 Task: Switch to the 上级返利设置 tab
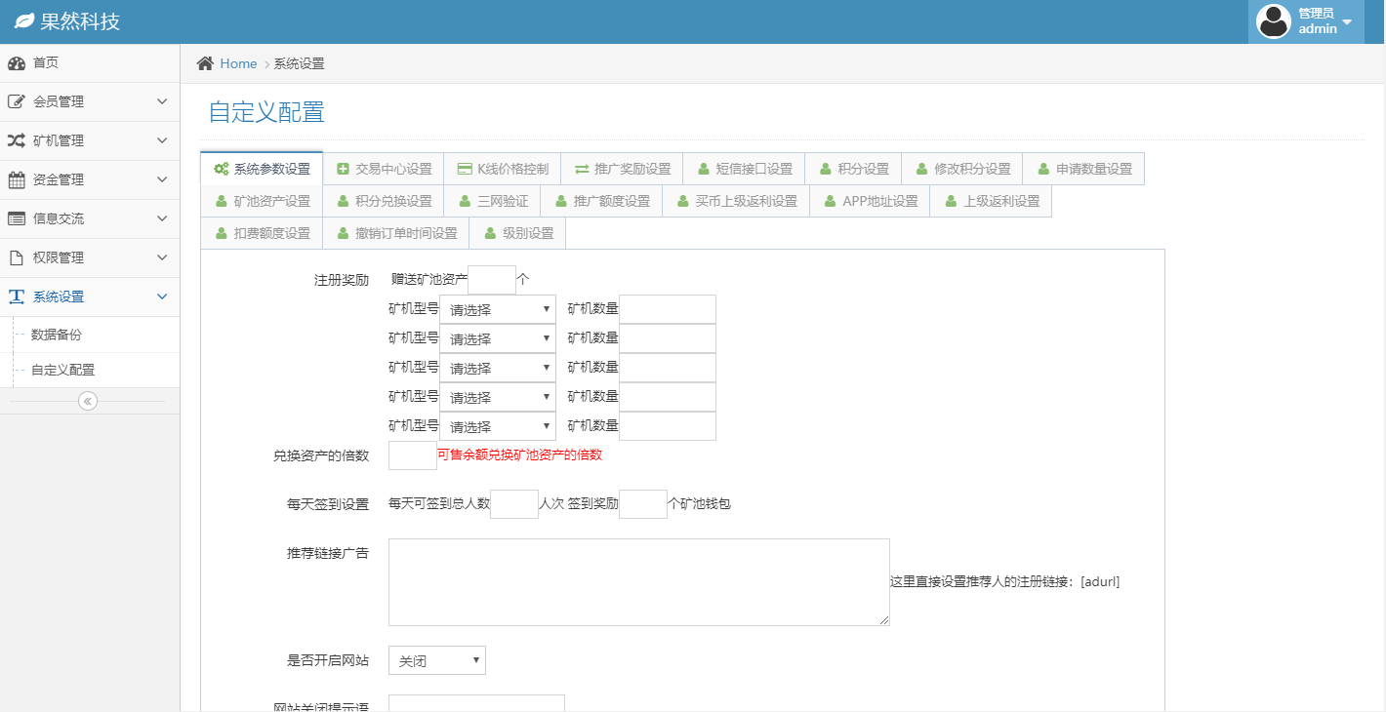991,201
